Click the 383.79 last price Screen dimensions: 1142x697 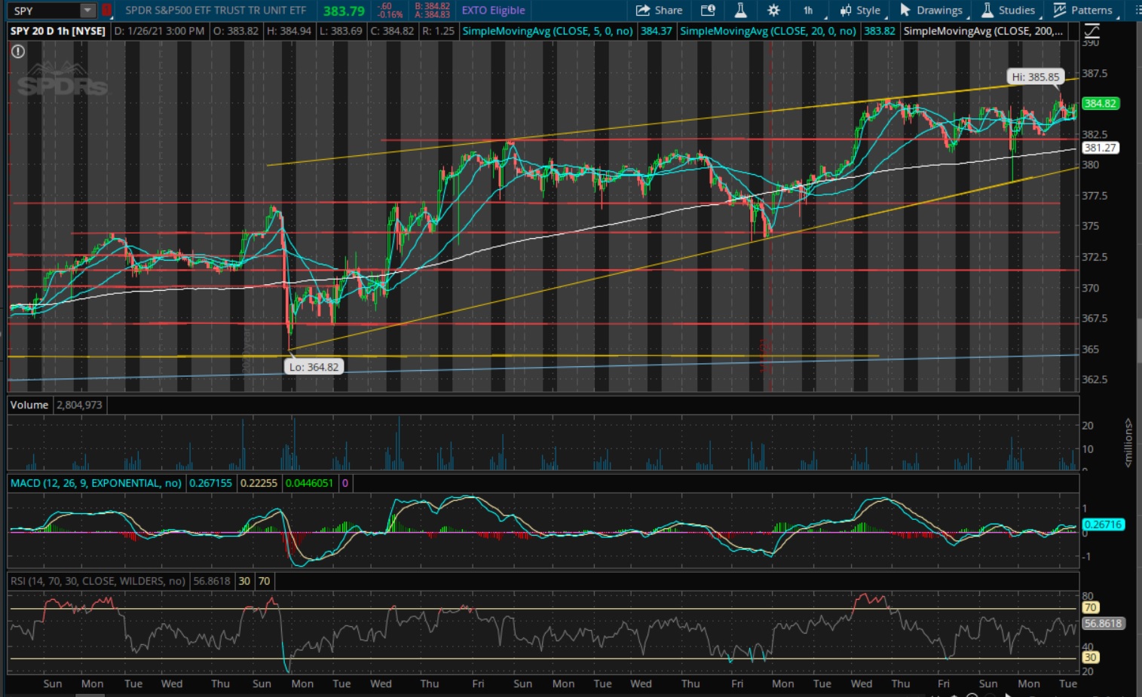344,11
